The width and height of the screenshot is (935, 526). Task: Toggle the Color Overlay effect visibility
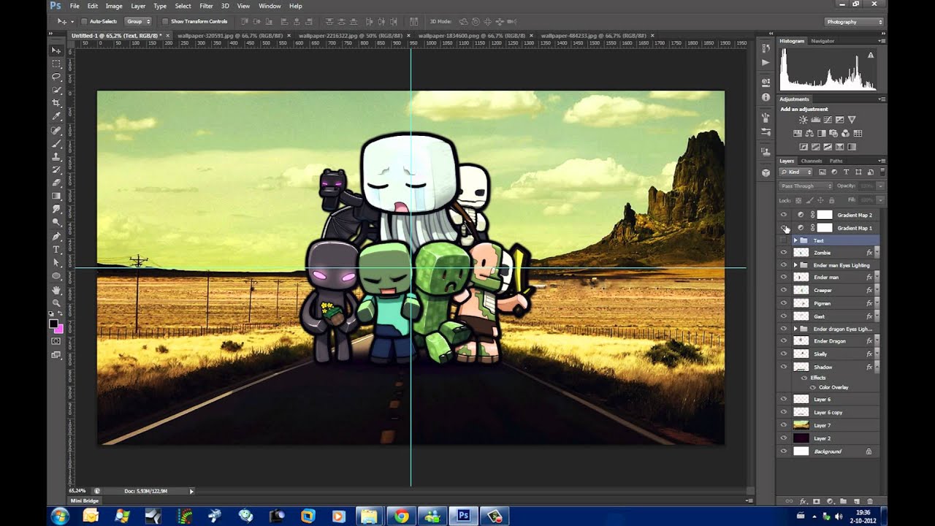(812, 387)
